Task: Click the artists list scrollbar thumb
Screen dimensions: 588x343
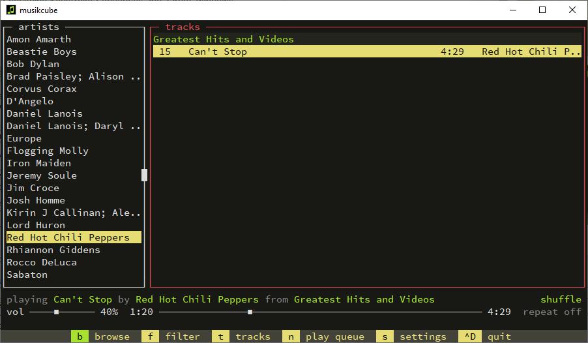Action: tap(144, 175)
